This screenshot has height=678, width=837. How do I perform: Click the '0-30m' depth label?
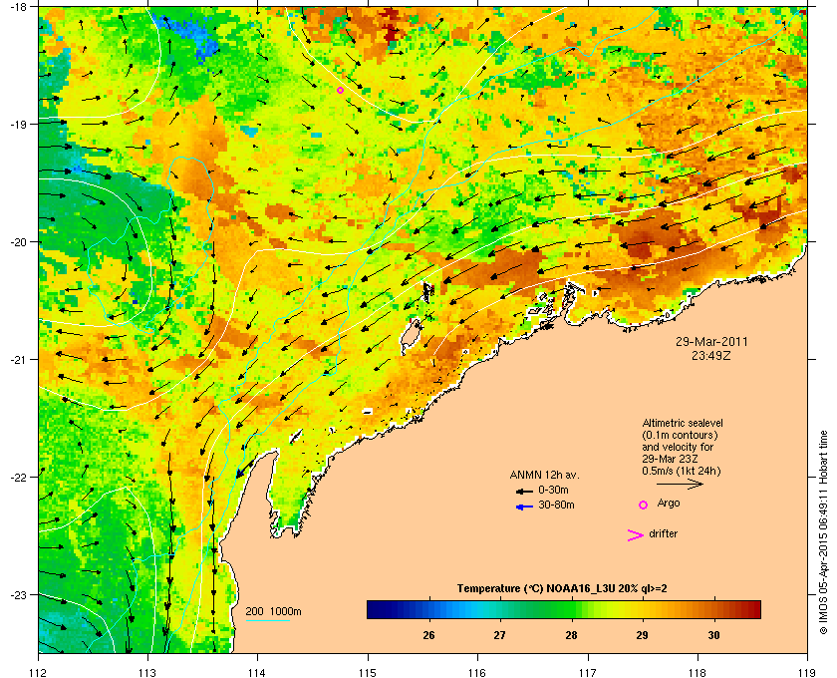point(553,490)
